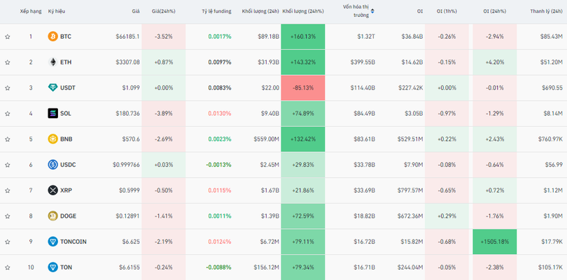Viewport: 567px width, 280px height.
Task: Click the Ethereum ETH coin icon
Action: tap(52, 62)
